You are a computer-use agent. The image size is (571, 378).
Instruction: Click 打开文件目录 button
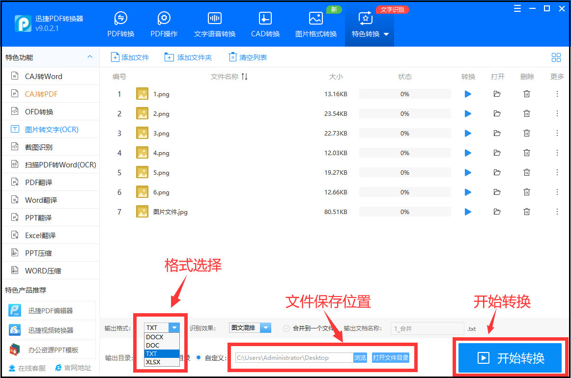(x=390, y=357)
